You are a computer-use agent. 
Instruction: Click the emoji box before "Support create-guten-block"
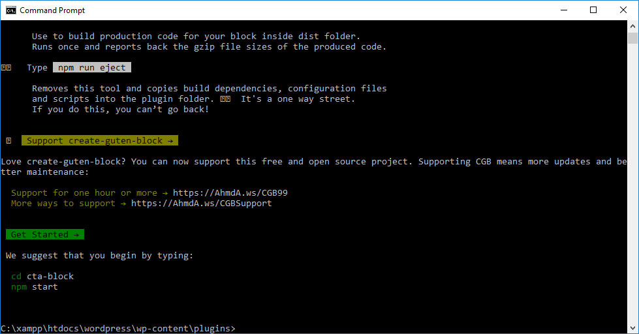(8, 141)
